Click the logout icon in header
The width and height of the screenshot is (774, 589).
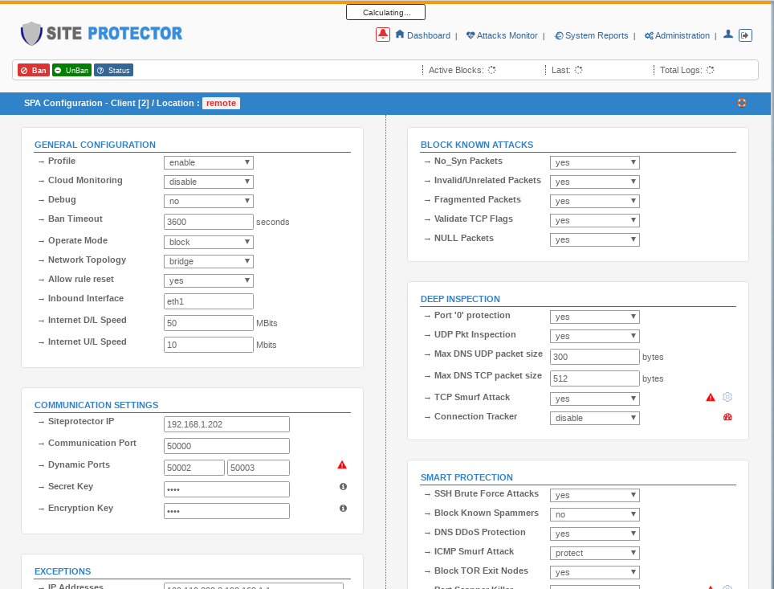[745, 35]
